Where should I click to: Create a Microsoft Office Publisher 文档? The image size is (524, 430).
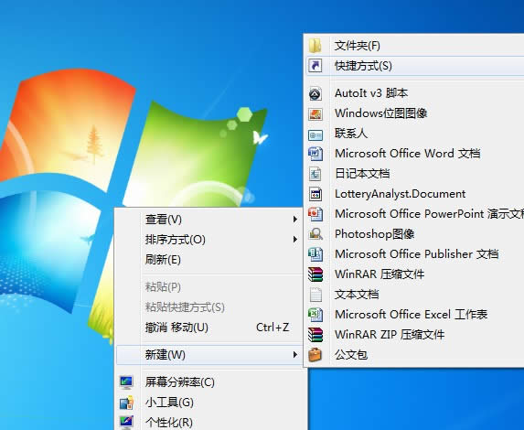pyautogui.click(x=415, y=253)
